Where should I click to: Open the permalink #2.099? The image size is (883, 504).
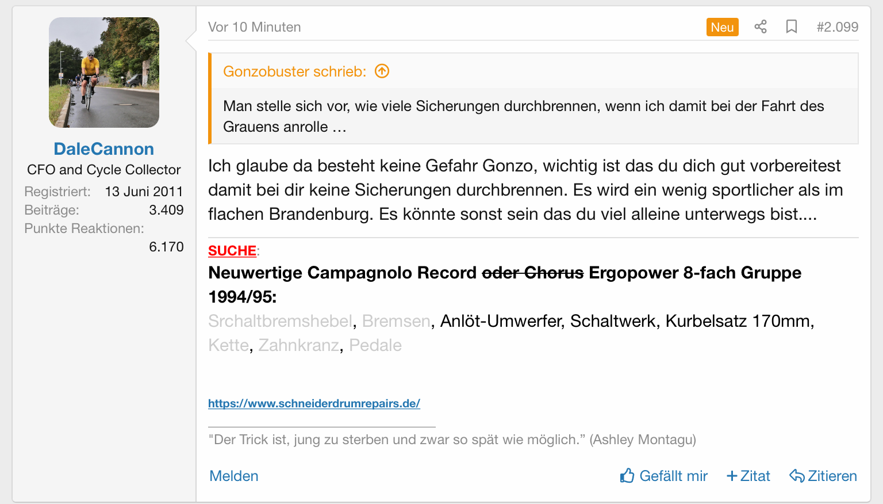[837, 27]
